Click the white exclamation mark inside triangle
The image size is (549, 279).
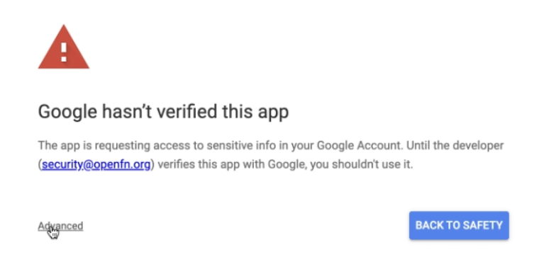coord(64,52)
